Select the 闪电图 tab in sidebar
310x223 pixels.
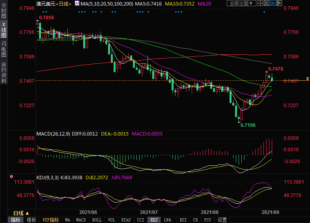[4, 48]
